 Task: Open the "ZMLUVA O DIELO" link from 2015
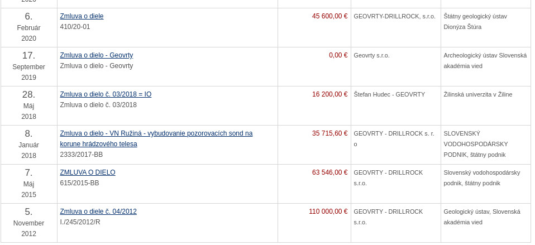[88, 172]
